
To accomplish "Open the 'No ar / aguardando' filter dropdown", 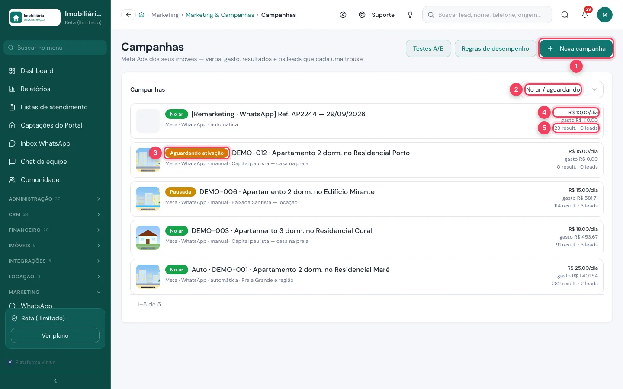I will point(562,89).
